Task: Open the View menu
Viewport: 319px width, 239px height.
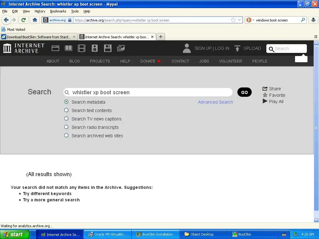Action: [26, 11]
